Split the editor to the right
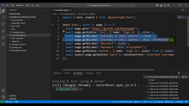 coord(183,10)
